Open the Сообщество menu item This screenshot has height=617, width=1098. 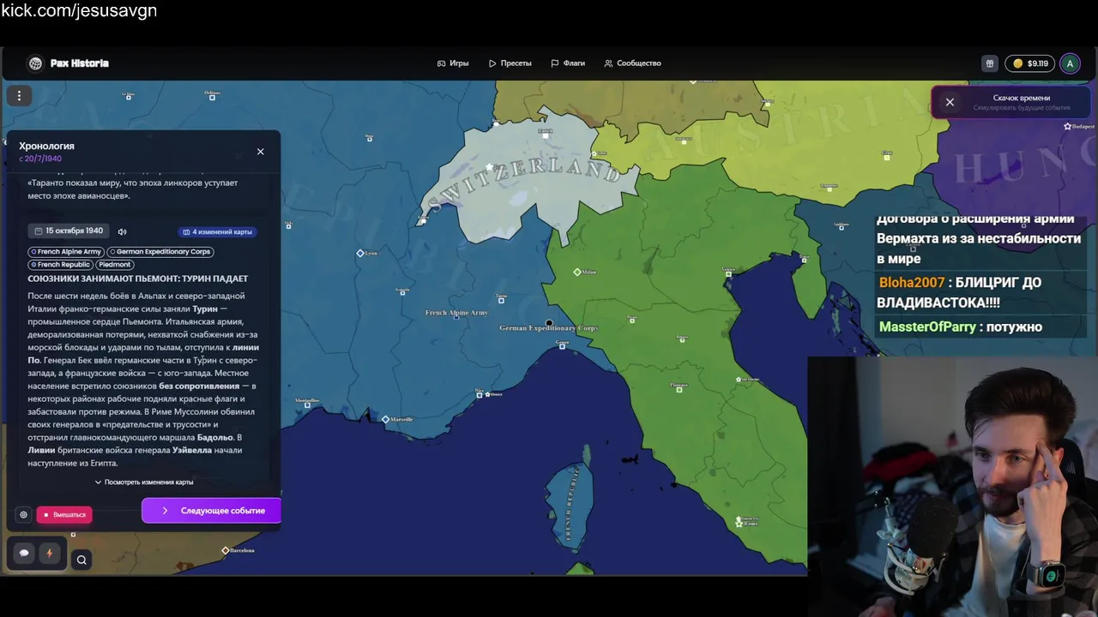click(632, 63)
